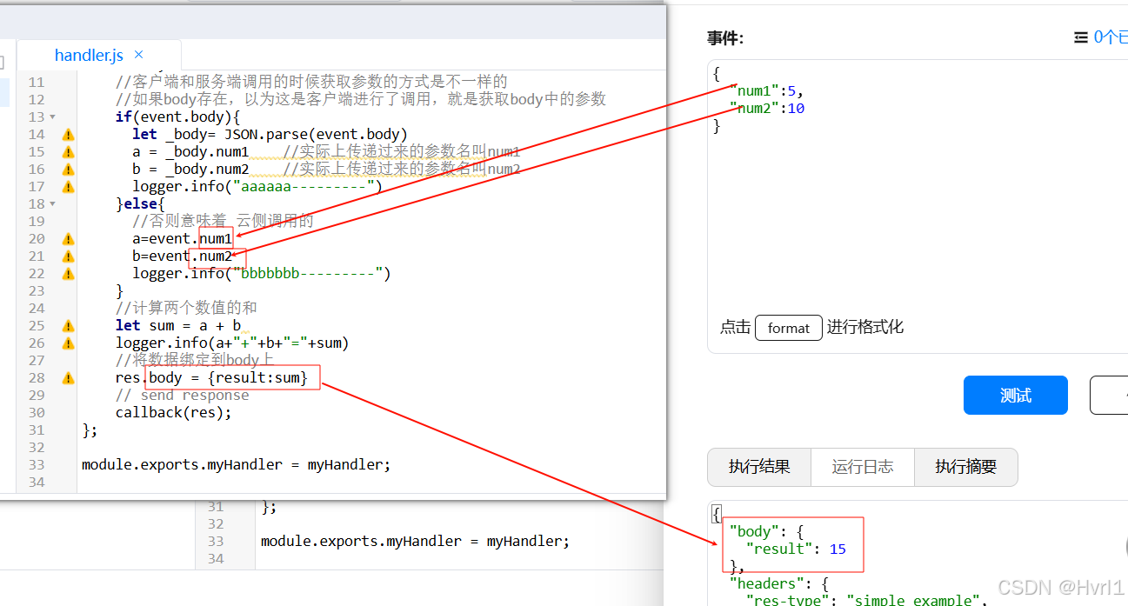Click line number 33 in the handler.js gutter

pos(36,464)
